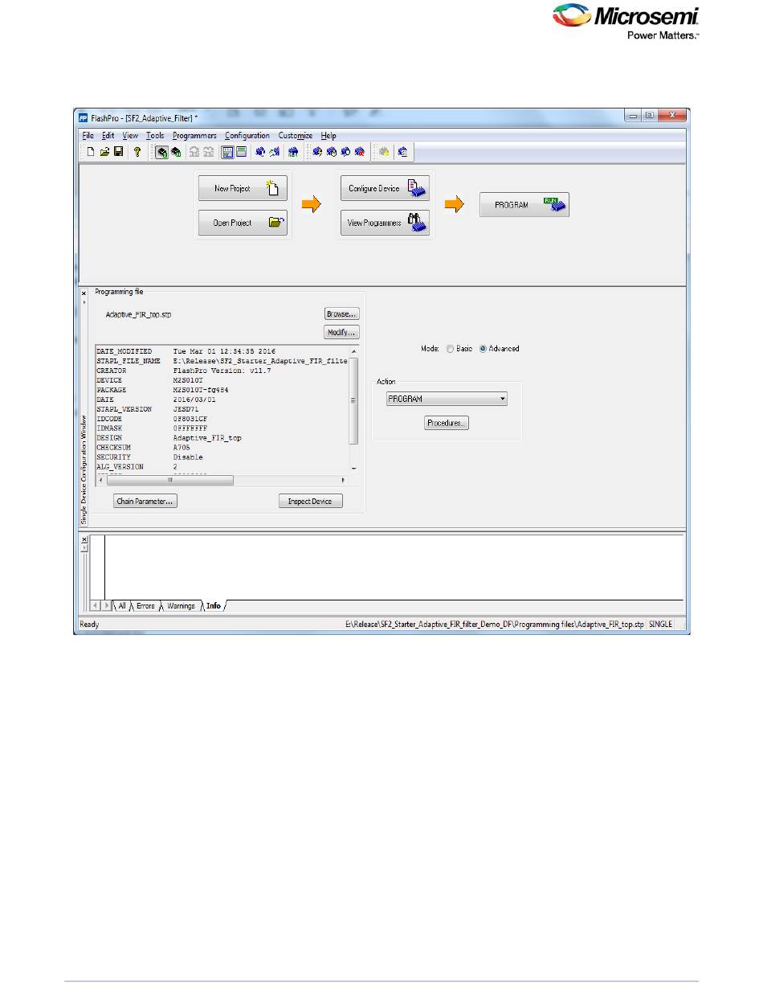Viewport: 763px width, 1008px height.
Task: Switch to the Errors log tab
Action: (x=145, y=606)
